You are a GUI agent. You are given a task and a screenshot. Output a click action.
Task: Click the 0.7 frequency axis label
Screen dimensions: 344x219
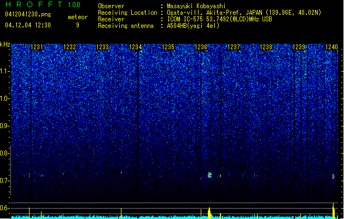pos(4,181)
